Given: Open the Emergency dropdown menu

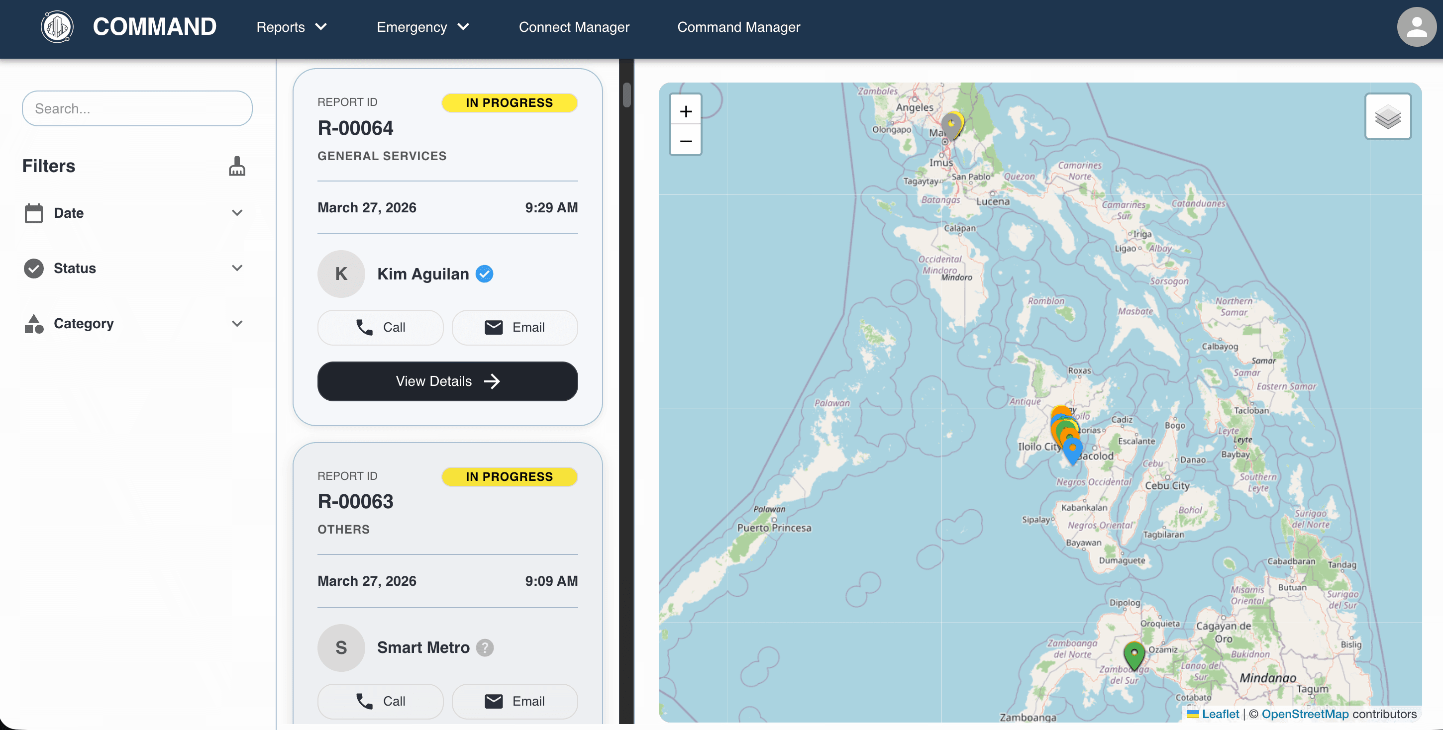Looking at the screenshot, I should pos(423,27).
